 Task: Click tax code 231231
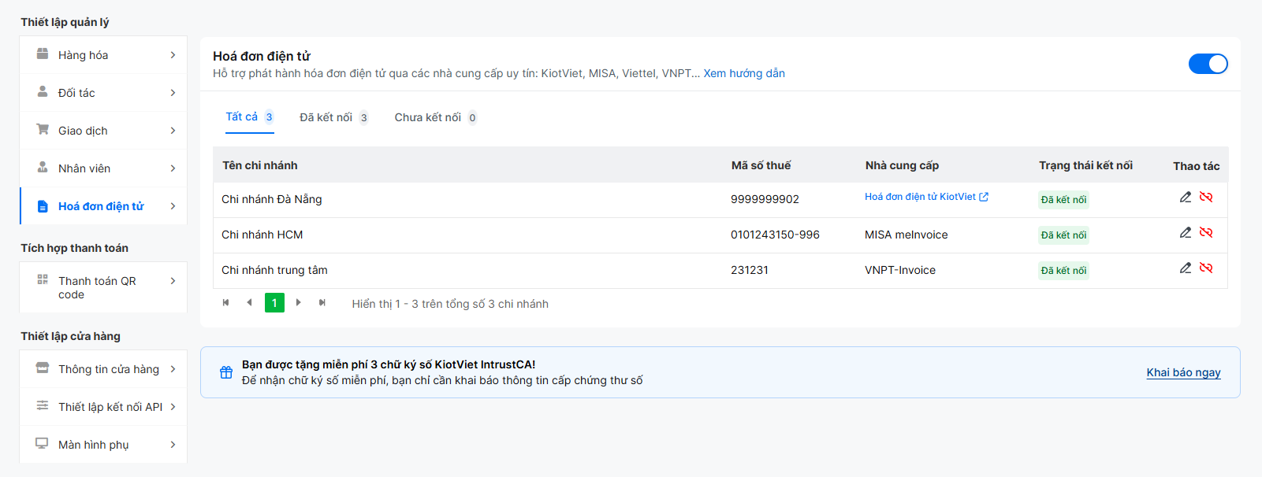750,270
